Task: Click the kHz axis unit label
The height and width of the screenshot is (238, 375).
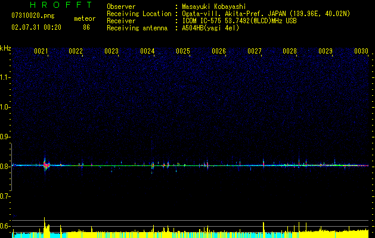Action: 5,48
